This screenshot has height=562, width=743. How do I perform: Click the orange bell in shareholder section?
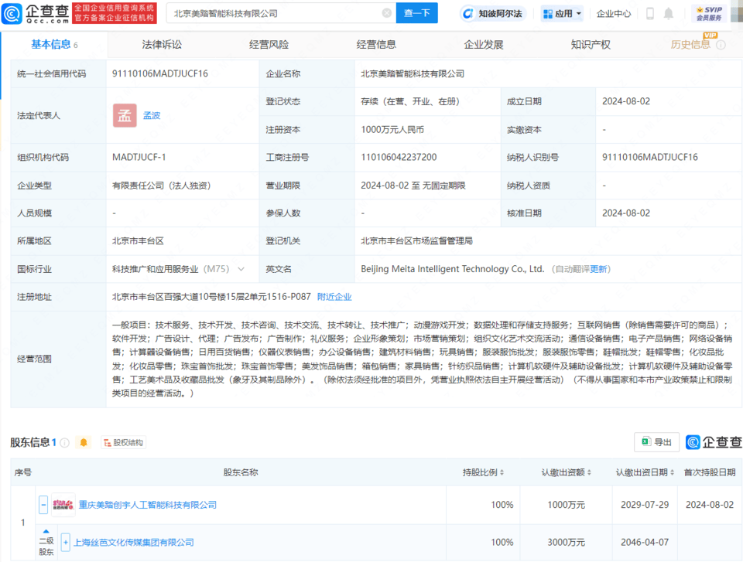coord(84,443)
